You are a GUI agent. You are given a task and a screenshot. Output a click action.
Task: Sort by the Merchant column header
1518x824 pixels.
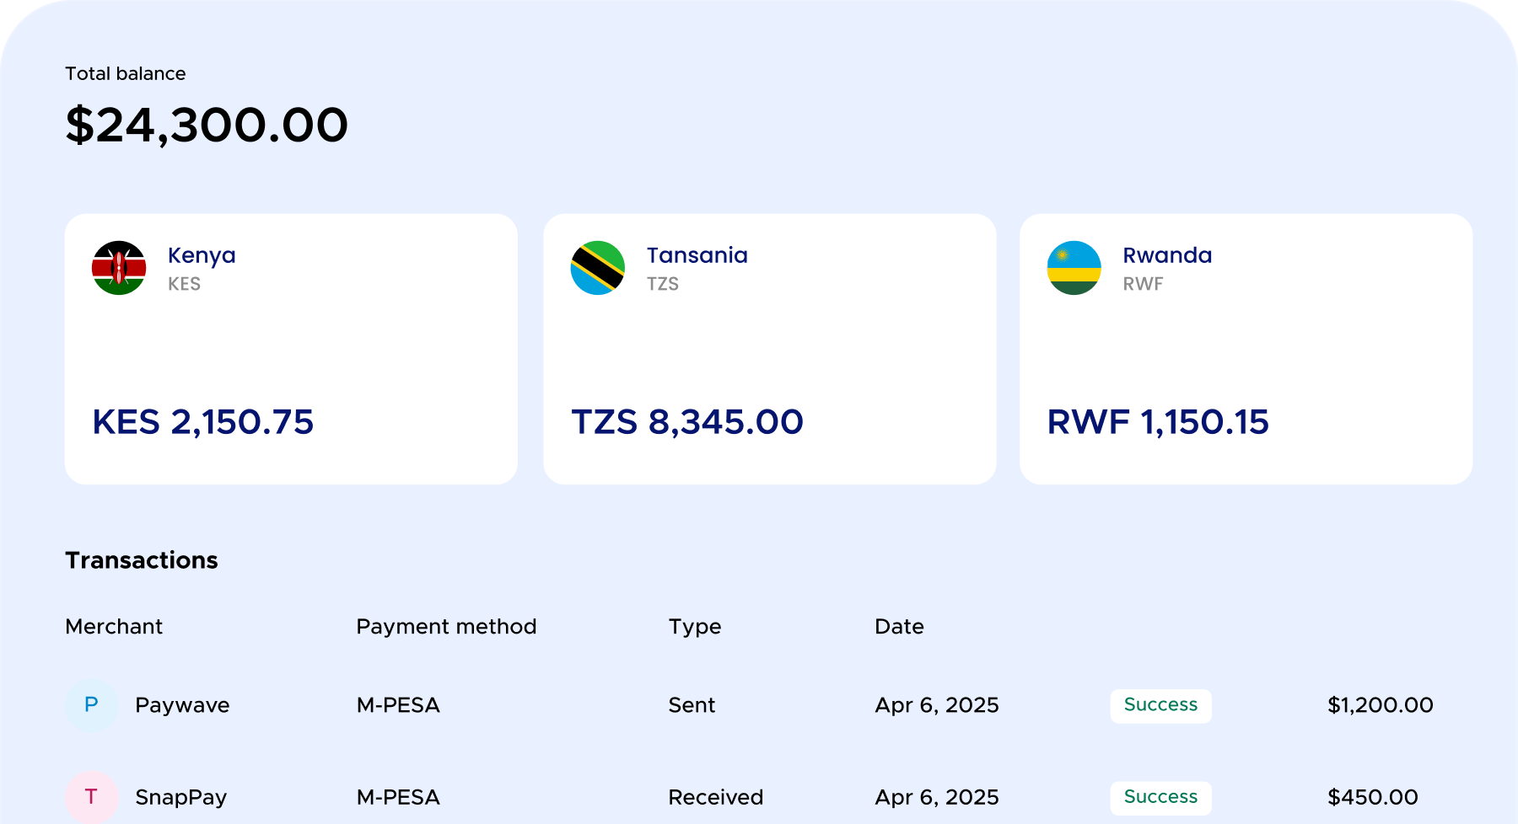tap(113, 626)
